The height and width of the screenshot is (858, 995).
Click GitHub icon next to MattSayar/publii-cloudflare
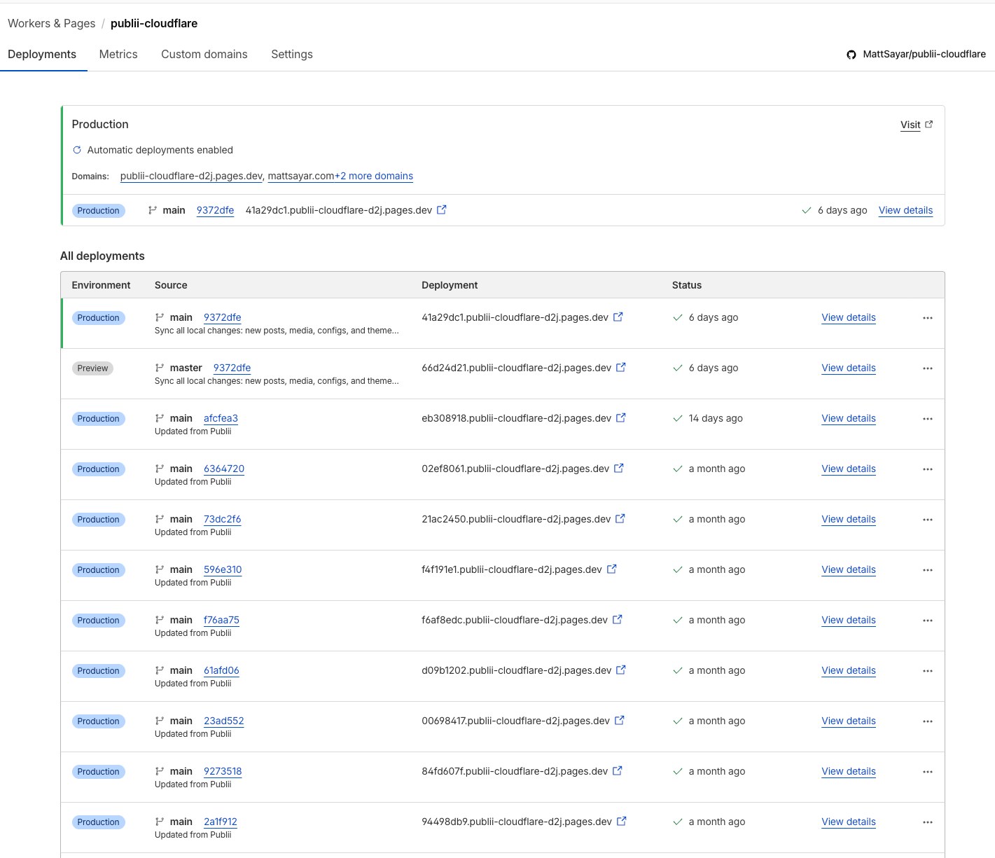(x=851, y=55)
